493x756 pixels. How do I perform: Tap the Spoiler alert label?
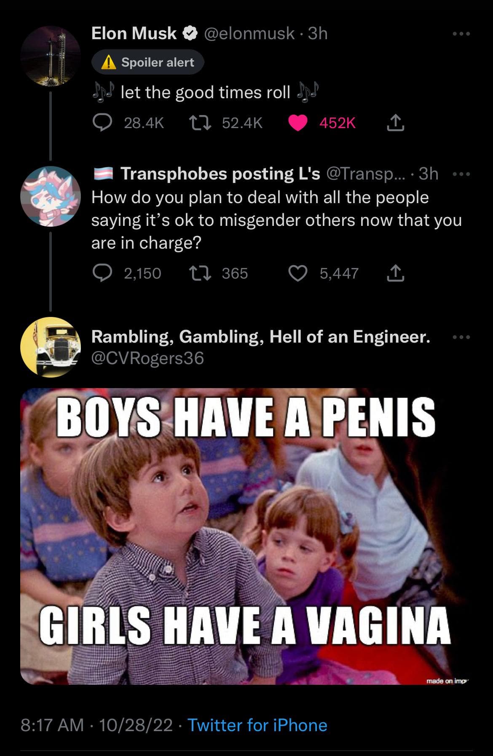pos(148,62)
